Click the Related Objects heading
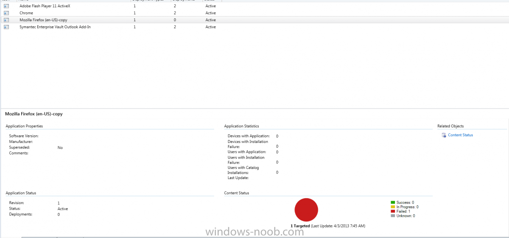 click(450, 126)
